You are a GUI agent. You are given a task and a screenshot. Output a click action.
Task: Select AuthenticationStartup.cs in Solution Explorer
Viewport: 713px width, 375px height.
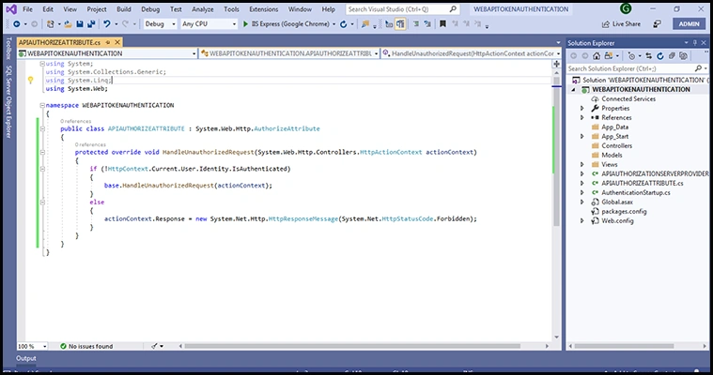[636, 192]
